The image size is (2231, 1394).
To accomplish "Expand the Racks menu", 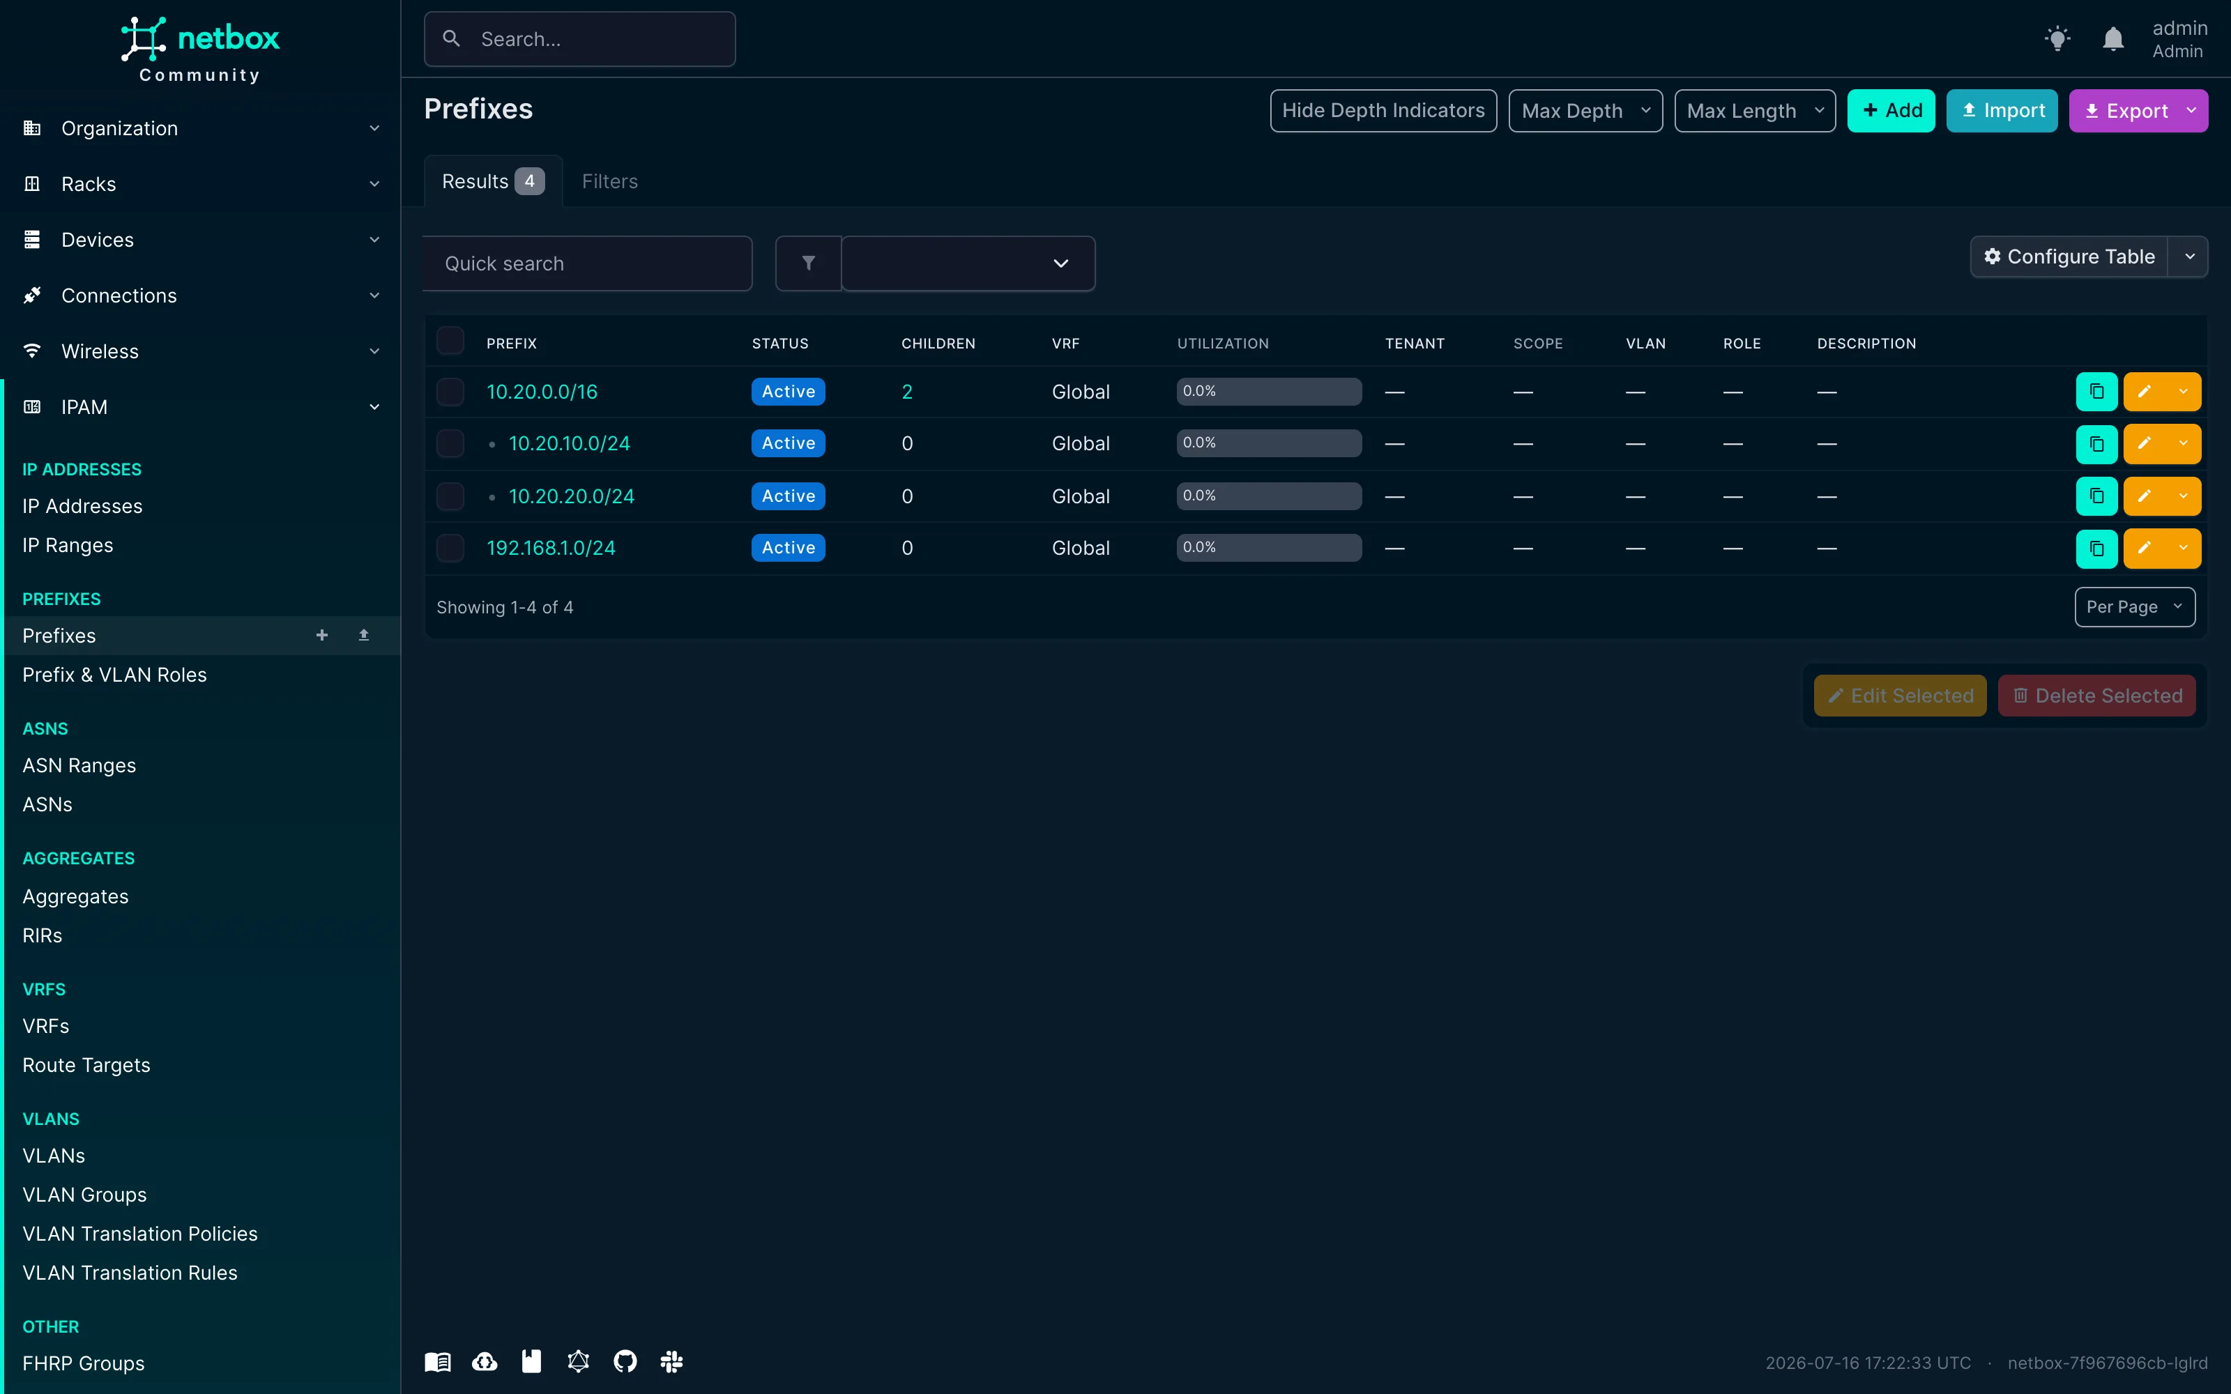I will coord(200,183).
